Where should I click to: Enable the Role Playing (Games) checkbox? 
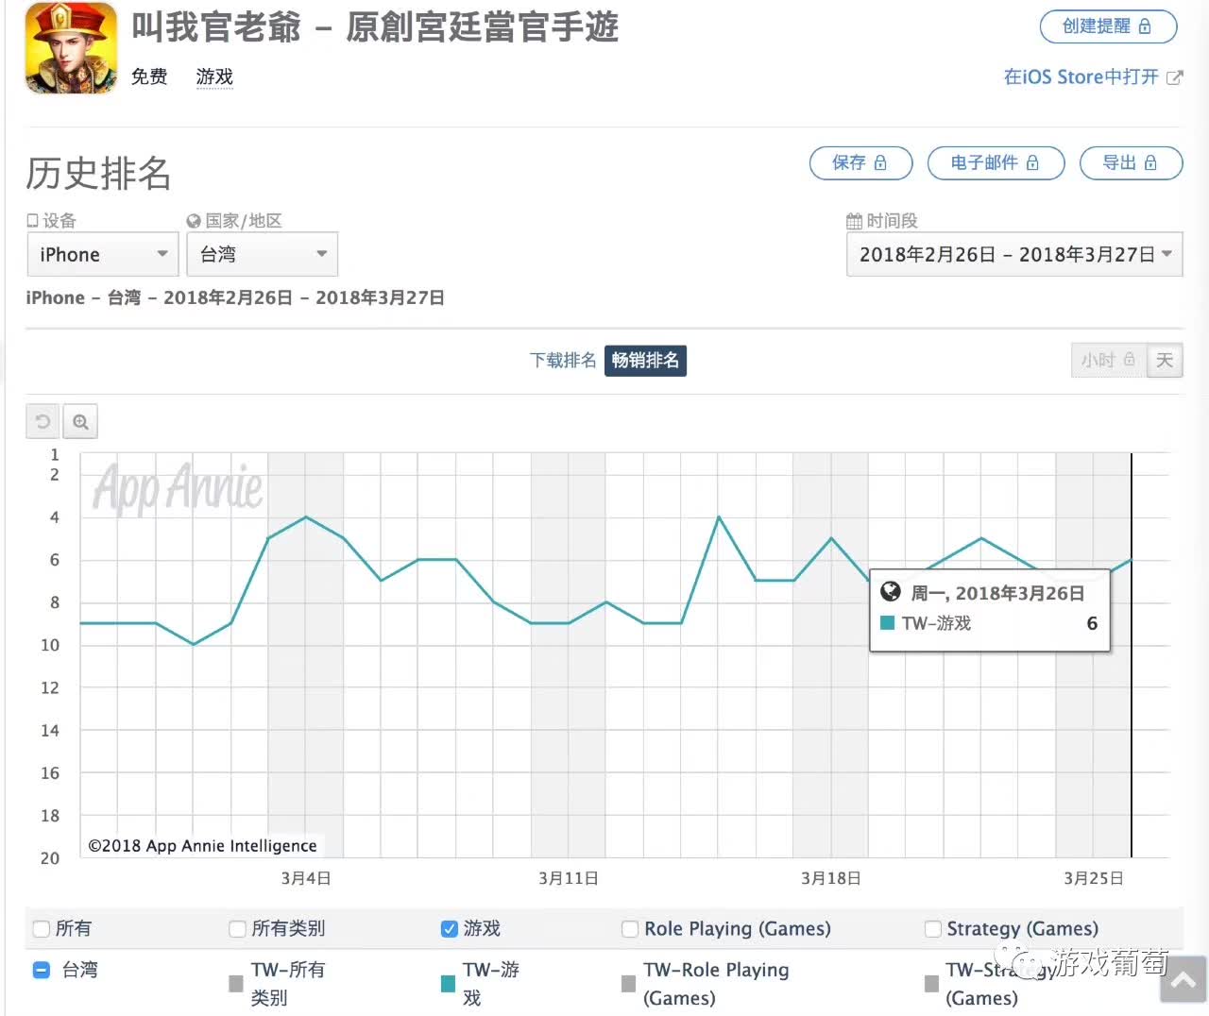click(x=630, y=929)
